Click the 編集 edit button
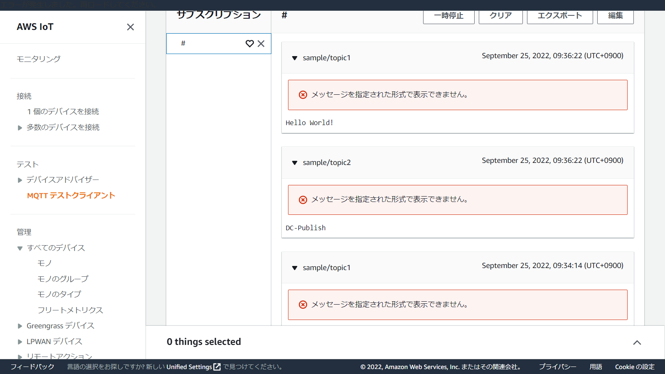The height and width of the screenshot is (374, 665). (615, 16)
